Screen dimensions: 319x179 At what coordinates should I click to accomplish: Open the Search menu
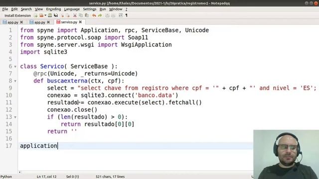point(26,9)
